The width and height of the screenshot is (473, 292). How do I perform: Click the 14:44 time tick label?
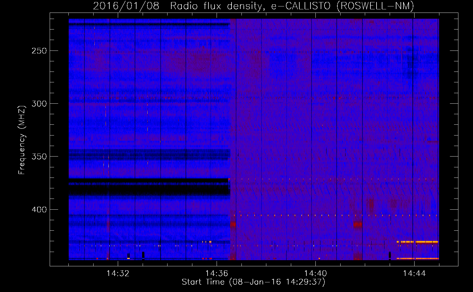(414, 273)
